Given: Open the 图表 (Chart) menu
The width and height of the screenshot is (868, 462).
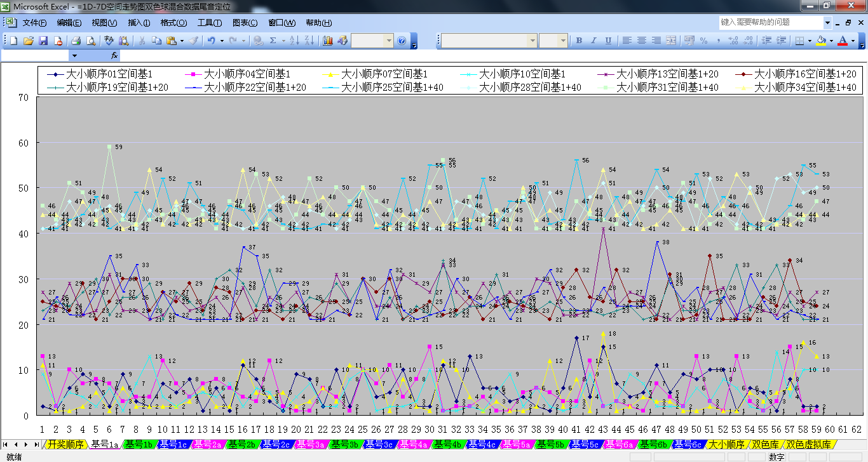Looking at the screenshot, I should [x=245, y=23].
